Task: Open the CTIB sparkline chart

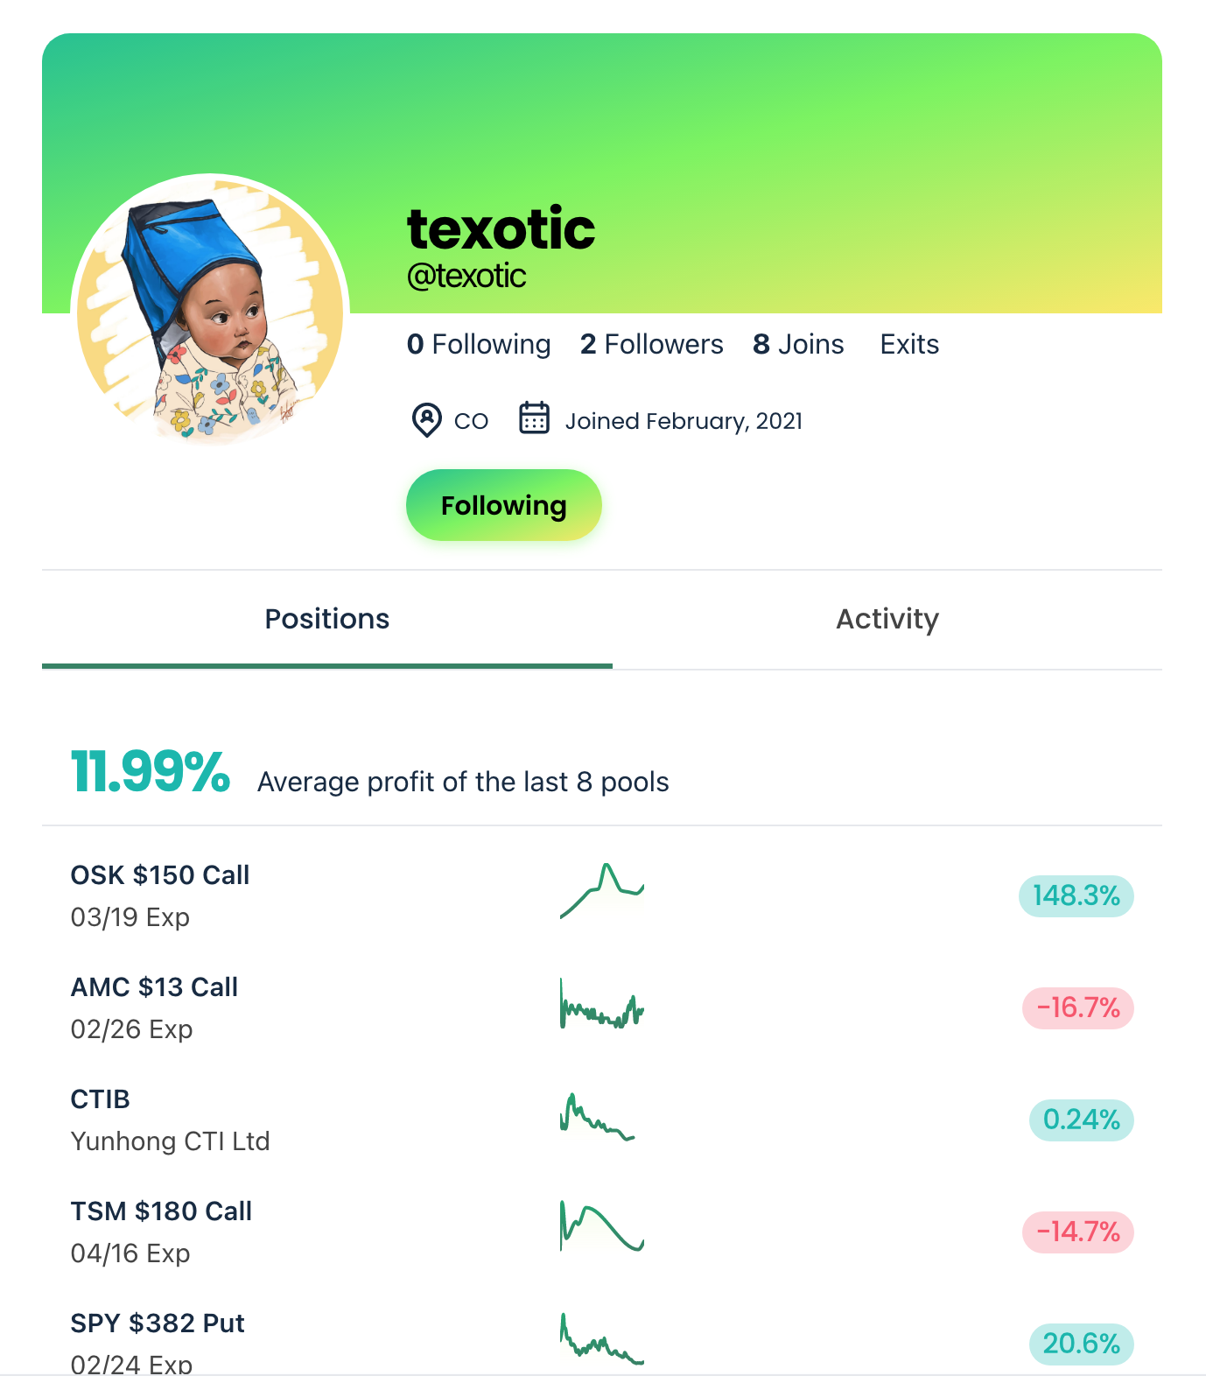Action: pyautogui.click(x=598, y=1117)
